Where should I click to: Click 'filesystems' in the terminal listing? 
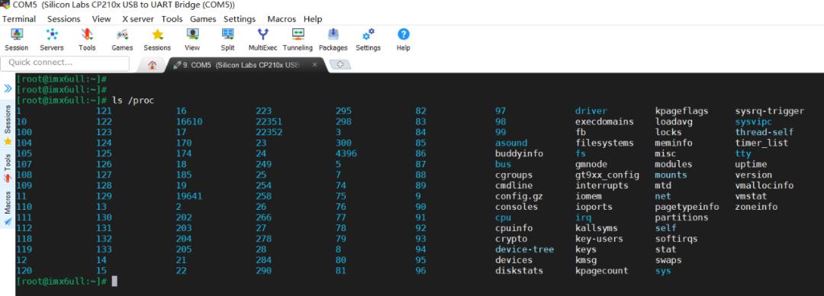604,143
